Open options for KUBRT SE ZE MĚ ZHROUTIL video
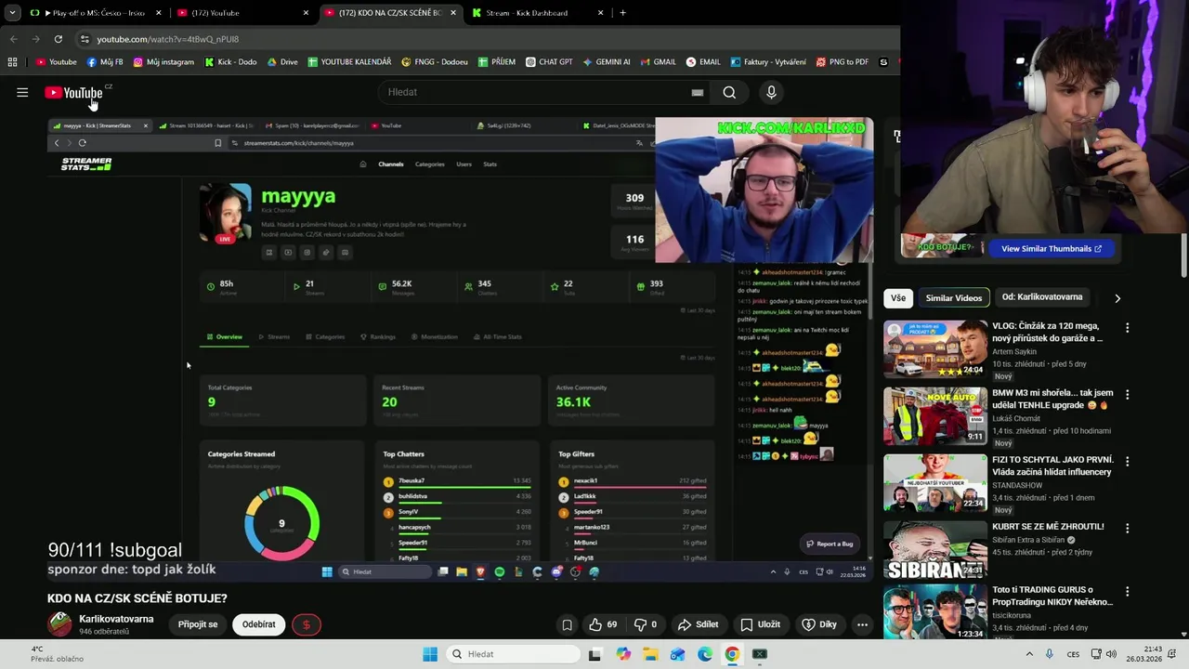Viewport: 1189px width, 669px height. click(x=1127, y=529)
